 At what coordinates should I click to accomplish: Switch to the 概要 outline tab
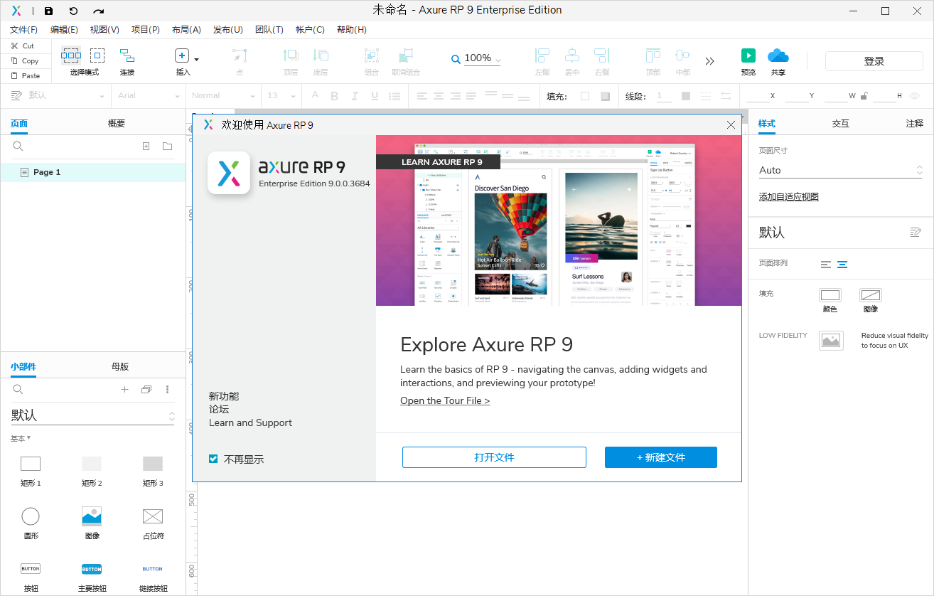tap(117, 123)
